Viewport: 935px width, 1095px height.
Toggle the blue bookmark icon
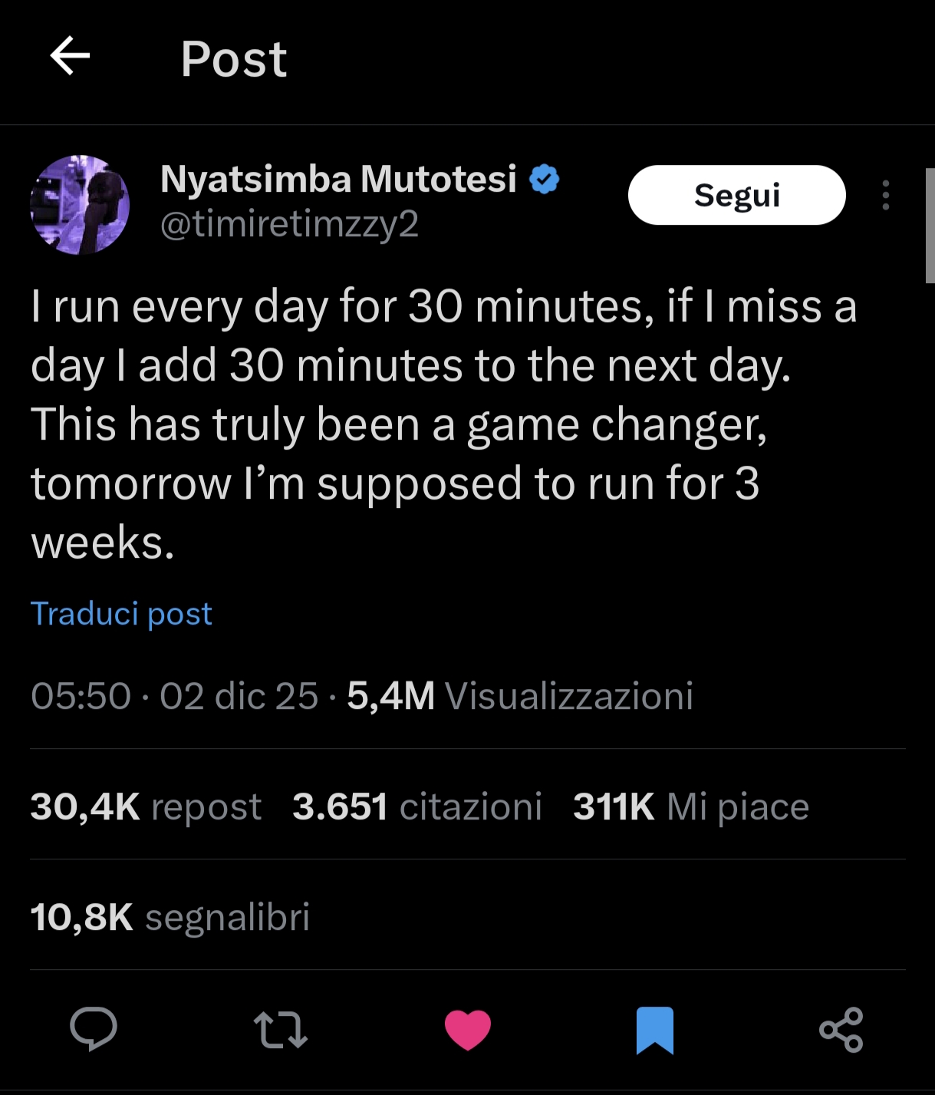(x=655, y=1030)
